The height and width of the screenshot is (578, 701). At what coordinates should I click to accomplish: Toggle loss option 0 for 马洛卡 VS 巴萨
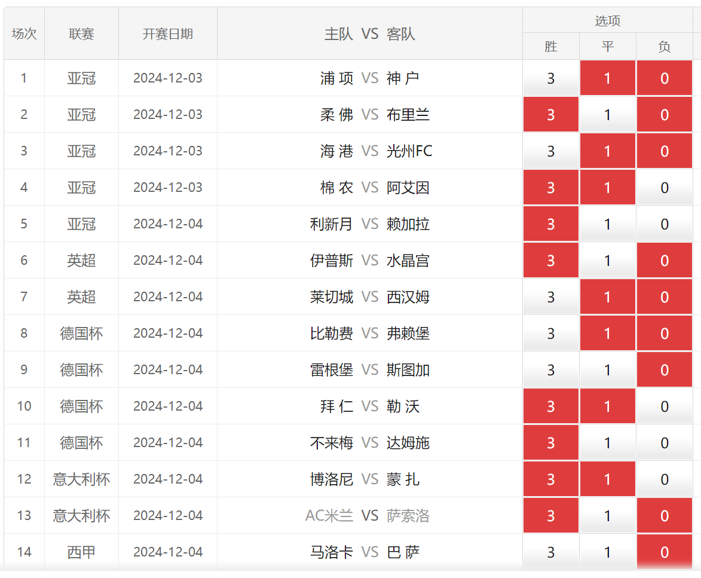click(x=665, y=552)
